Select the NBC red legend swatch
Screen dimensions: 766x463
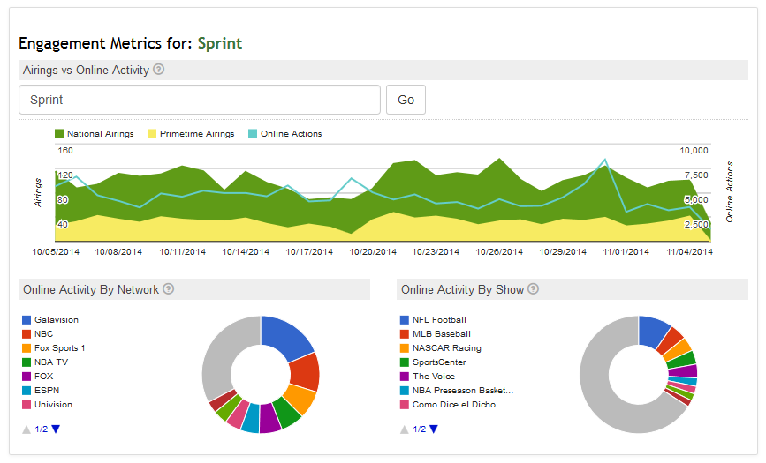coord(27,334)
